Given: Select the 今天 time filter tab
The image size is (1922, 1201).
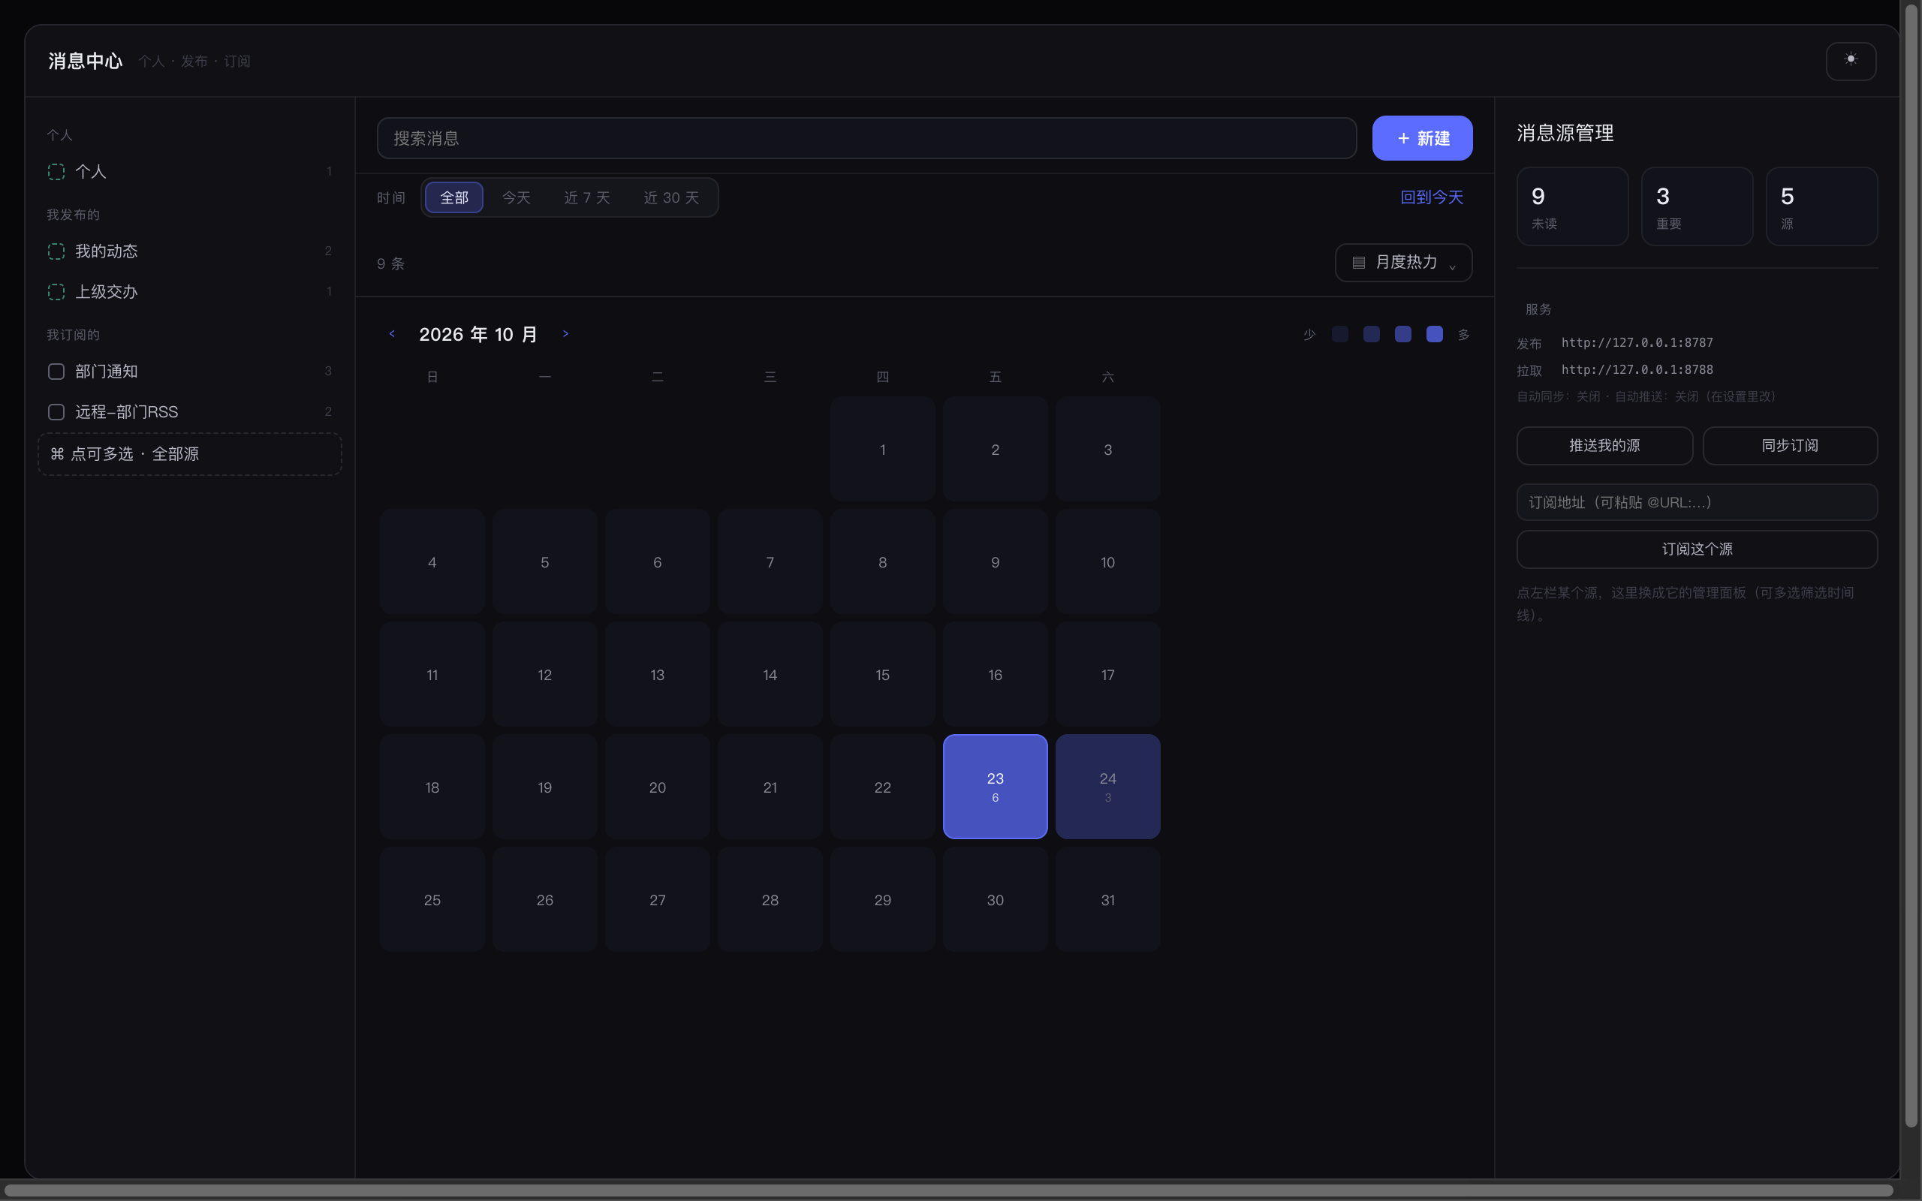Looking at the screenshot, I should pyautogui.click(x=517, y=197).
